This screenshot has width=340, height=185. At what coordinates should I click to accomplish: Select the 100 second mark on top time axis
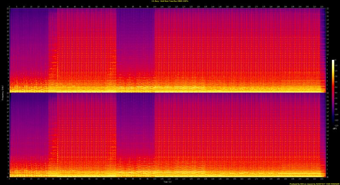pyautogui.click(x=154, y=6)
